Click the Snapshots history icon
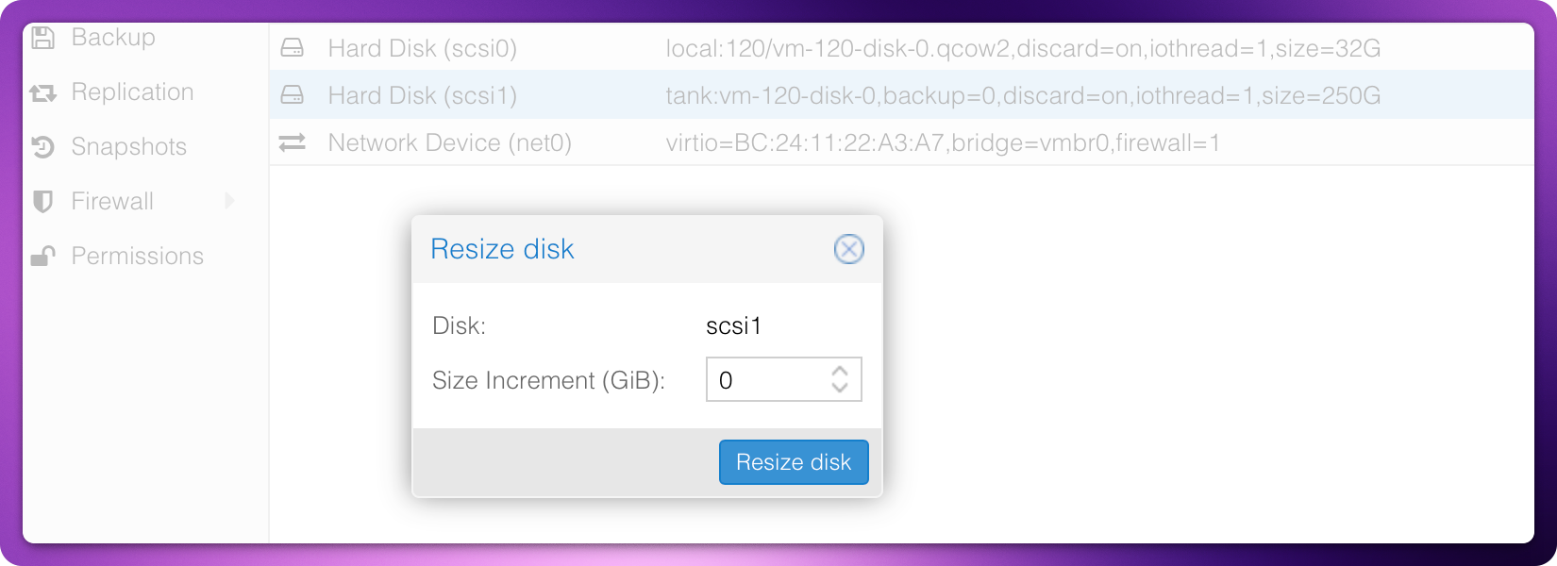This screenshot has width=1557, height=566. [x=42, y=147]
